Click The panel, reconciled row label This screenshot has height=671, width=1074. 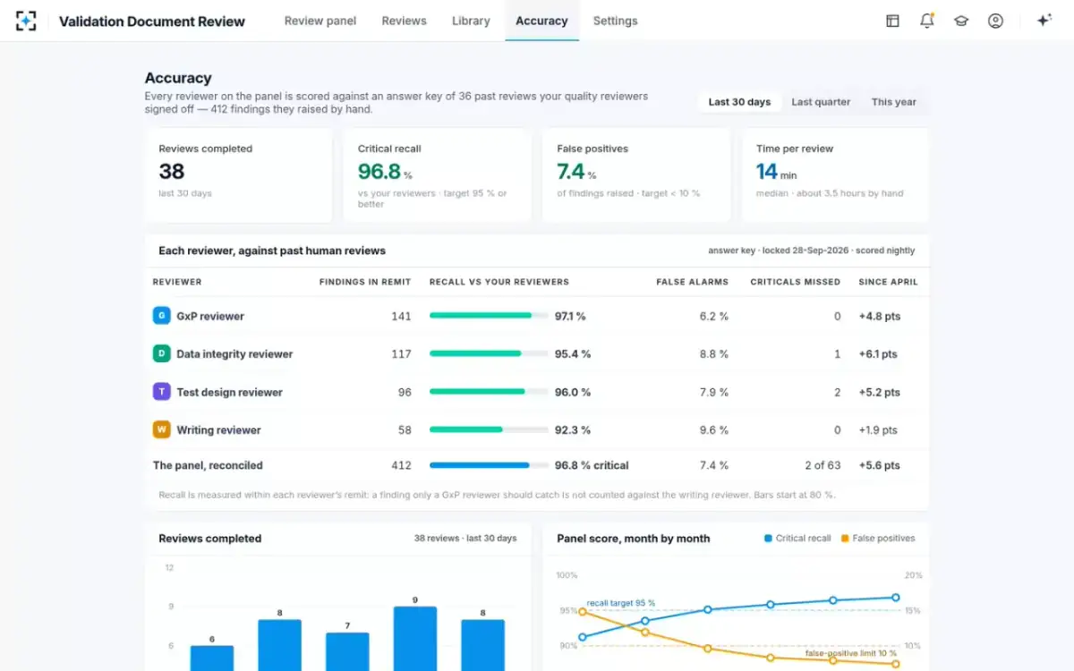click(x=208, y=465)
